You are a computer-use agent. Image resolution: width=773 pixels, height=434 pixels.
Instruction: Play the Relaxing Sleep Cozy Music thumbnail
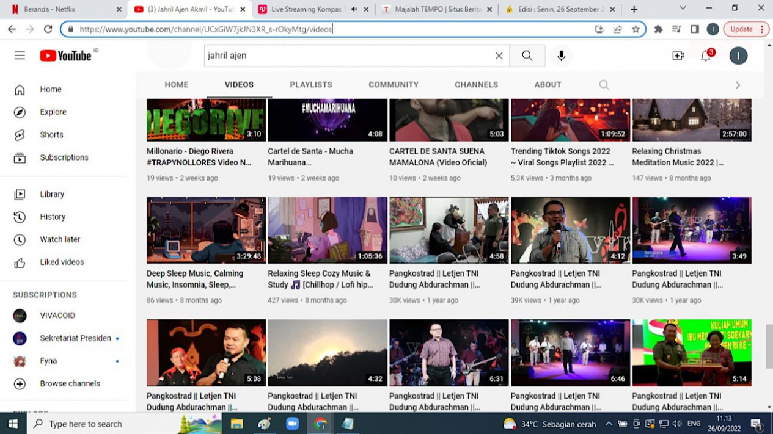328,230
